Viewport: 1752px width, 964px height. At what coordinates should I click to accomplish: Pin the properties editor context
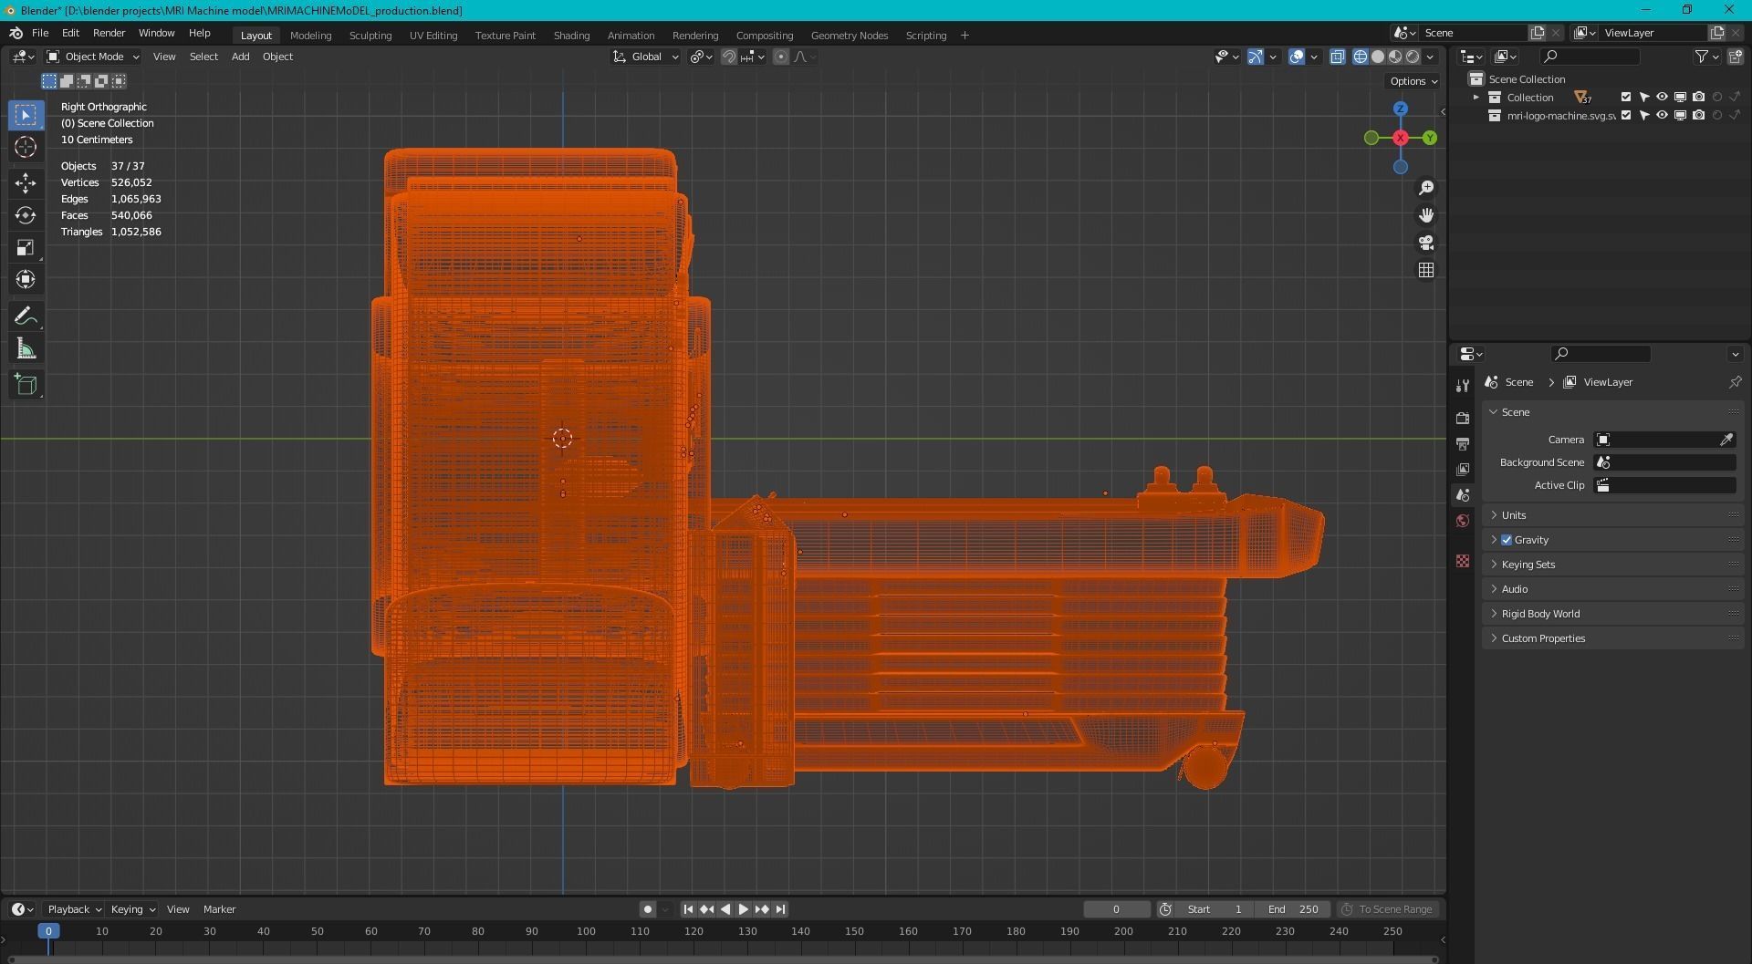point(1735,382)
